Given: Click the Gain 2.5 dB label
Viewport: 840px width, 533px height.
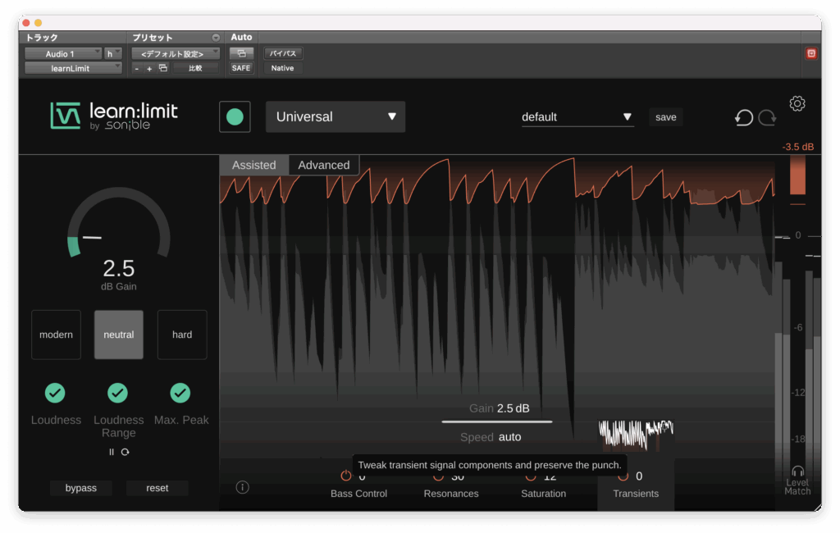Looking at the screenshot, I should point(500,408).
